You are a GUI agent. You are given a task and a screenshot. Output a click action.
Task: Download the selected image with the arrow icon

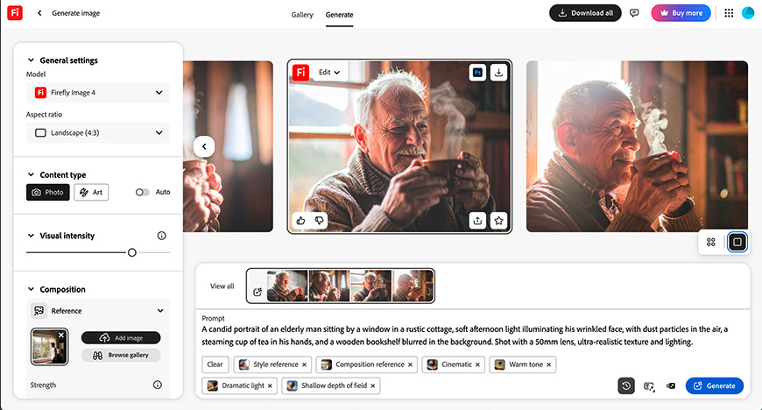pyautogui.click(x=498, y=73)
